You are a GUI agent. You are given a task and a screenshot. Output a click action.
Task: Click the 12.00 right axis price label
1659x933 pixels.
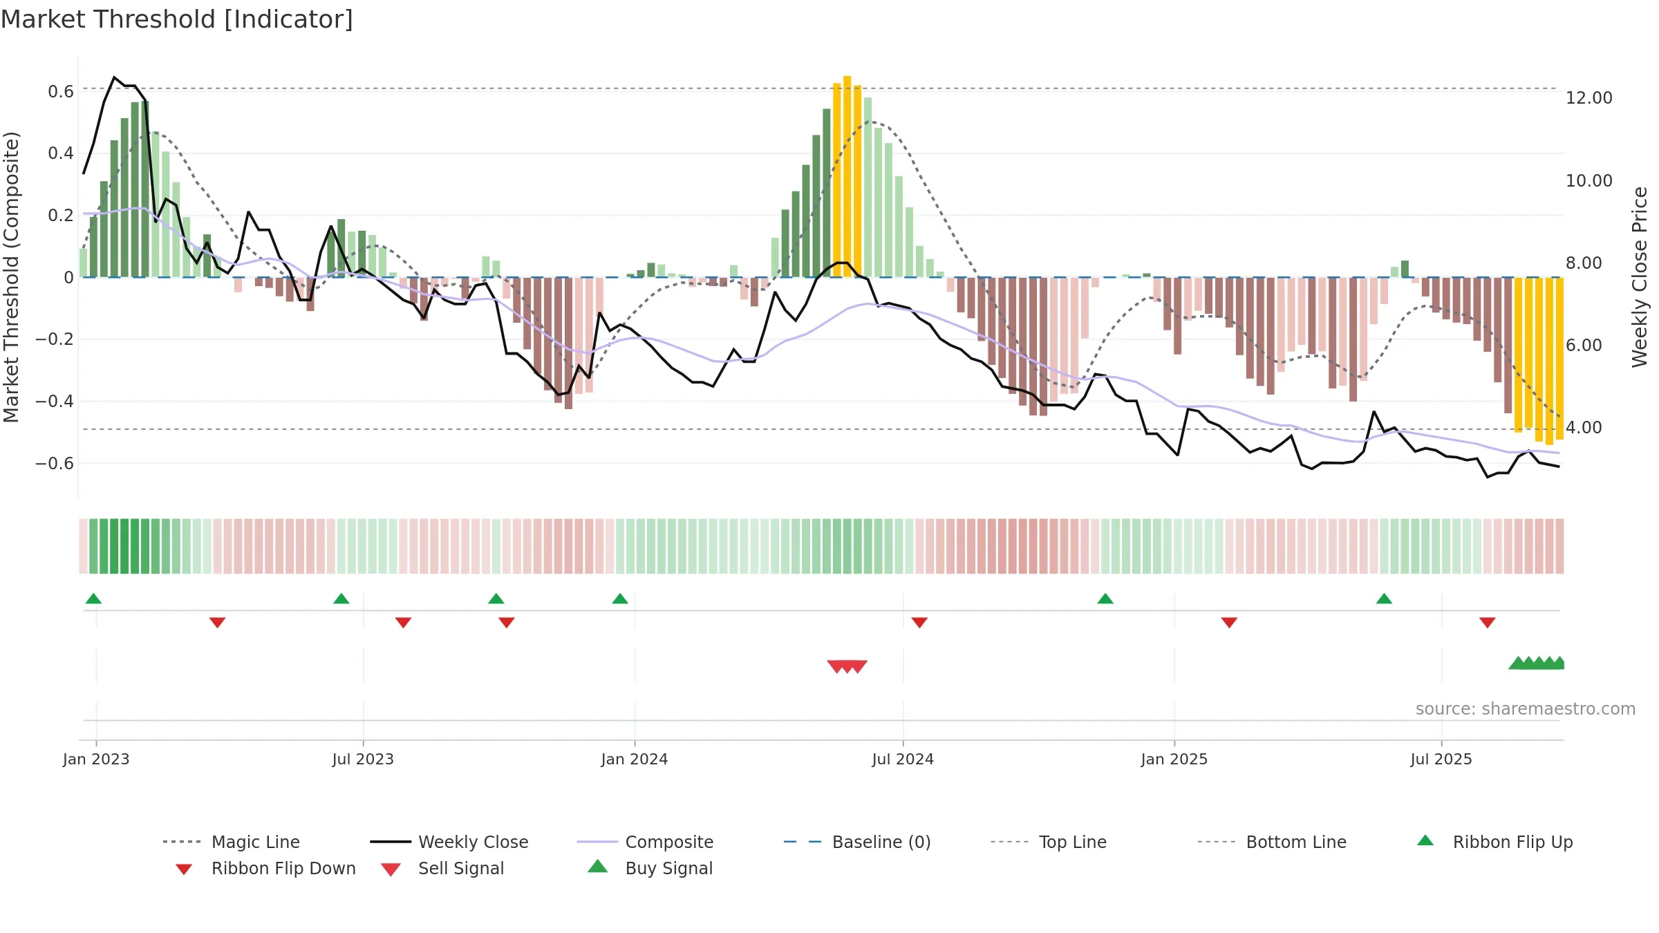[x=1589, y=98]
